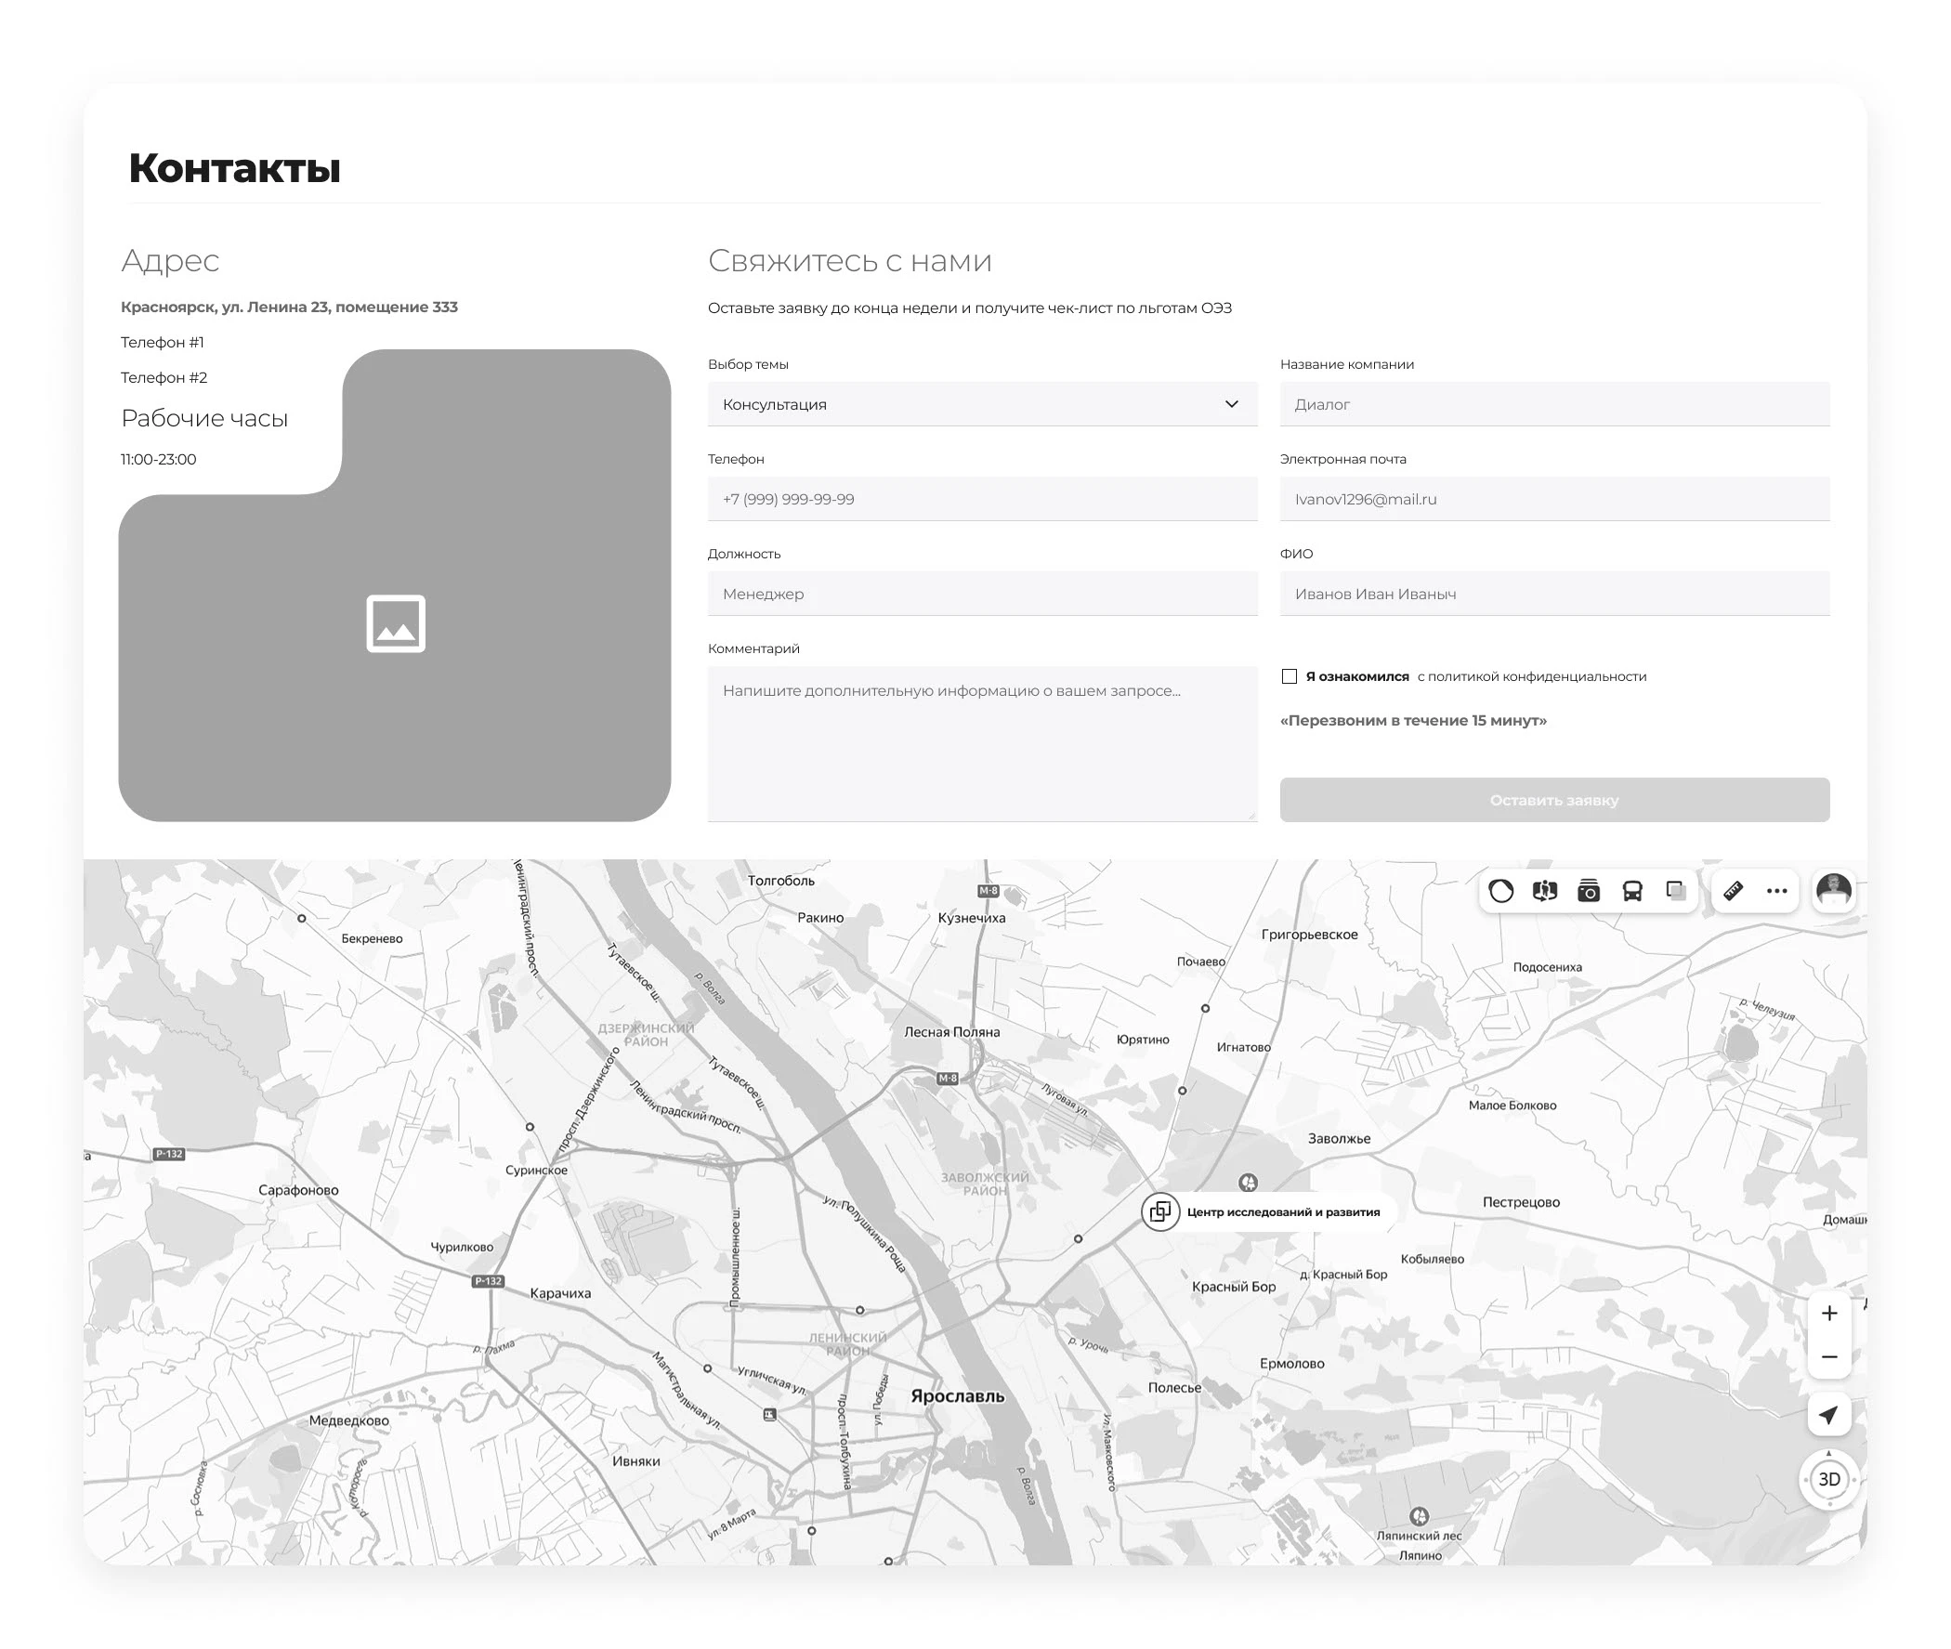Image resolution: width=1951 pixels, height=1649 pixels.
Task: Click the политикой конфиденциальности link
Action: [x=1531, y=676]
